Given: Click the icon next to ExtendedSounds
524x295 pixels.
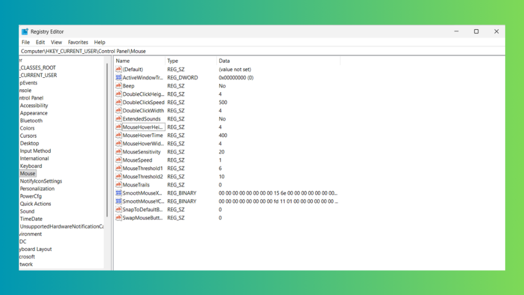Looking at the screenshot, I should 118,119.
